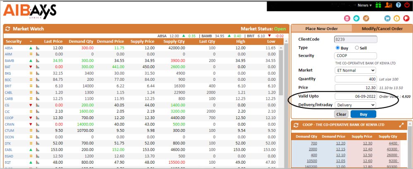This screenshot has height=169, width=413.
Task: Sort by the Supply Price column header in Market Watch
Action: (x=143, y=42)
